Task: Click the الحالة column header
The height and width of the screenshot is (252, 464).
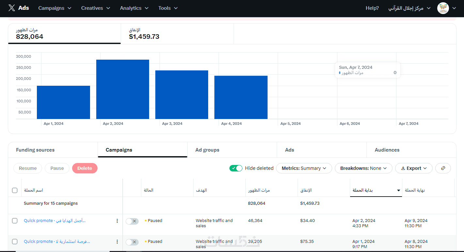Action: (x=148, y=190)
